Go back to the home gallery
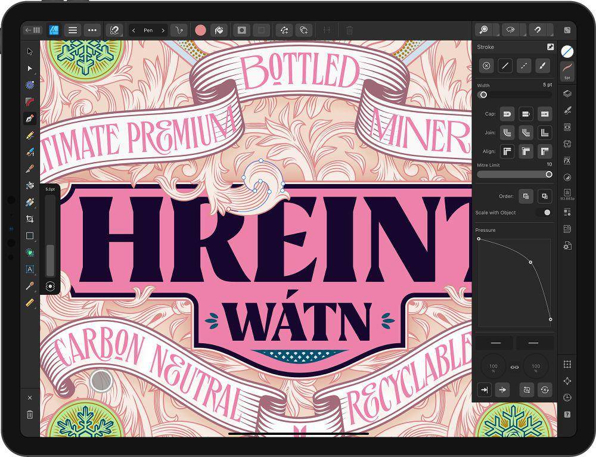596x457 pixels. point(33,30)
